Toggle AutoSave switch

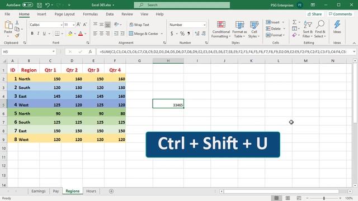click(27, 5)
